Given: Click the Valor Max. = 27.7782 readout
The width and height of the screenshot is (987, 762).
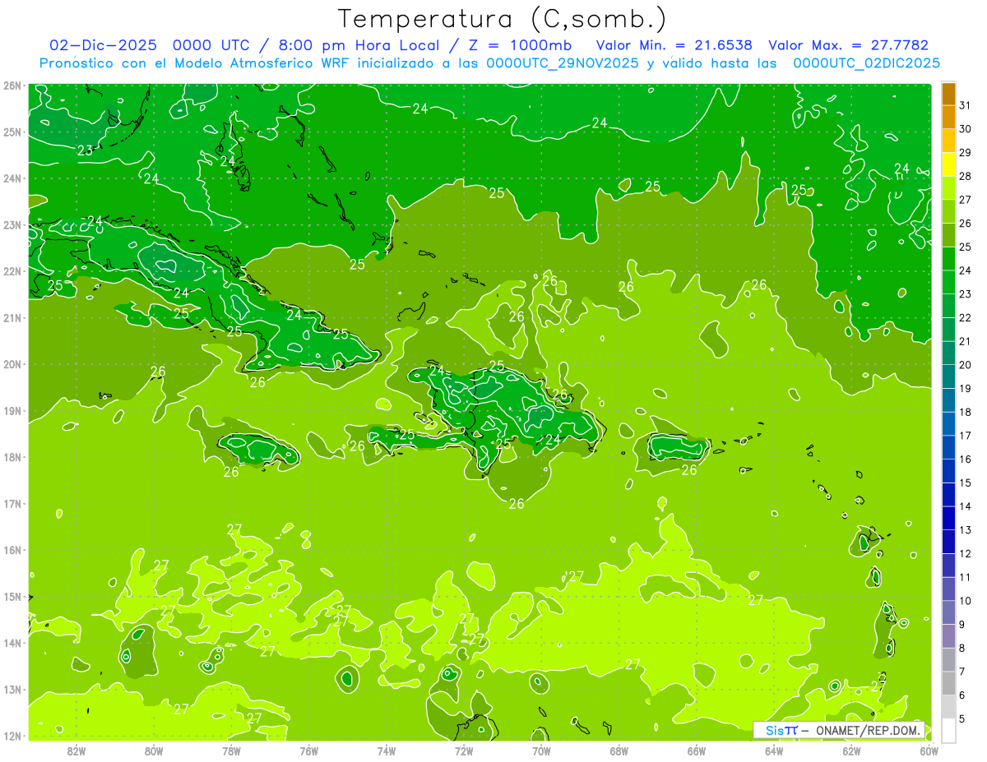Looking at the screenshot, I should coord(848,45).
